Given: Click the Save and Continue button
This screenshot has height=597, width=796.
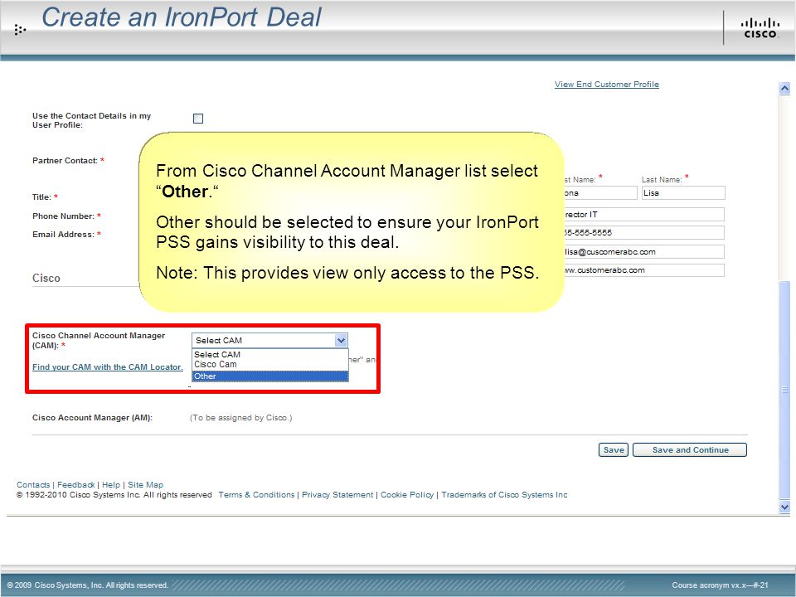Looking at the screenshot, I should tap(690, 449).
